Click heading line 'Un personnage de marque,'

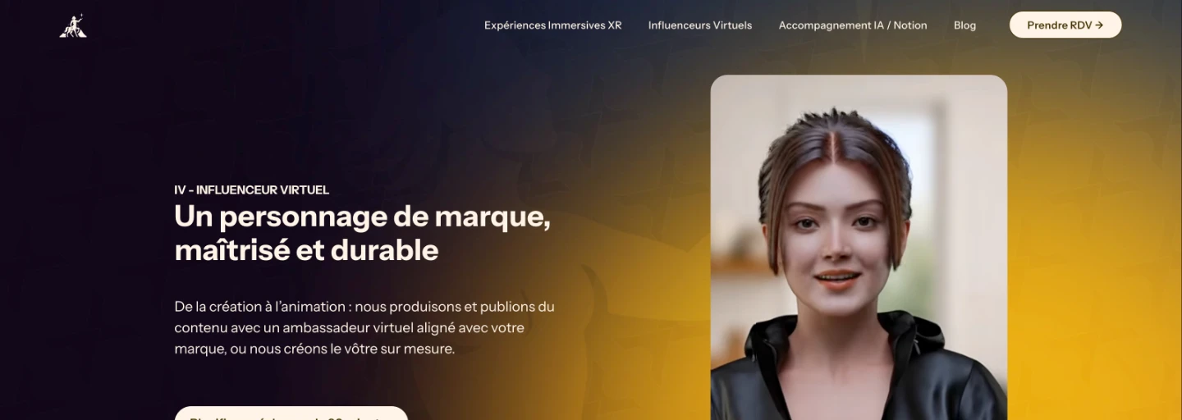click(362, 217)
